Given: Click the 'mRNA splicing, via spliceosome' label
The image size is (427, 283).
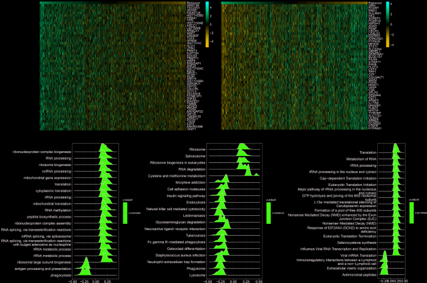Looking at the screenshot, I should point(46,236).
